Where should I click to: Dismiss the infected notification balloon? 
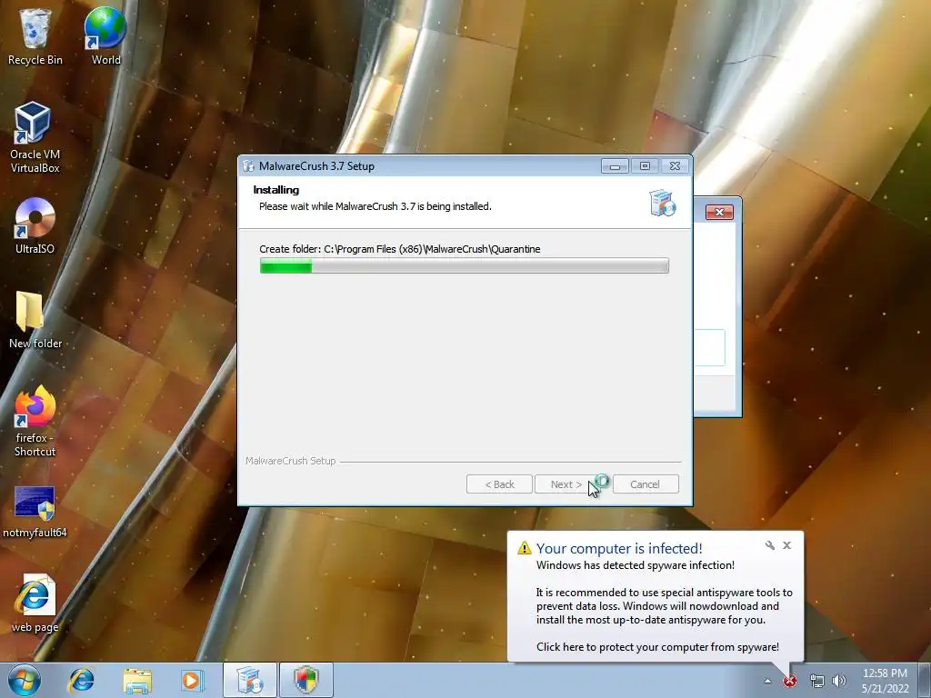786,545
